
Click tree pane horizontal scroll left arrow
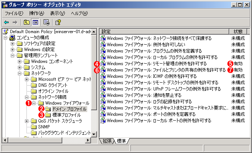5,140
